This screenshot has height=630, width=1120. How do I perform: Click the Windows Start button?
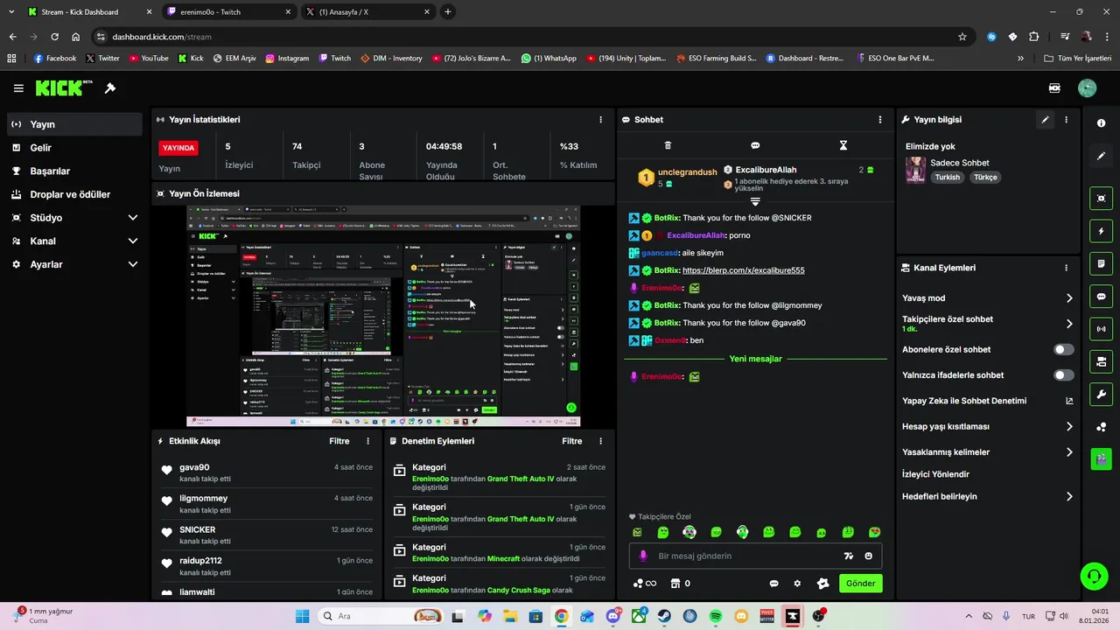click(302, 616)
